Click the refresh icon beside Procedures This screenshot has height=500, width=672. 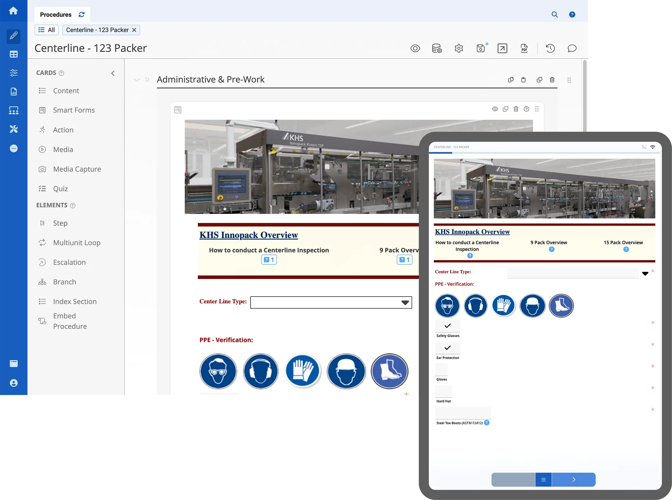(81, 15)
